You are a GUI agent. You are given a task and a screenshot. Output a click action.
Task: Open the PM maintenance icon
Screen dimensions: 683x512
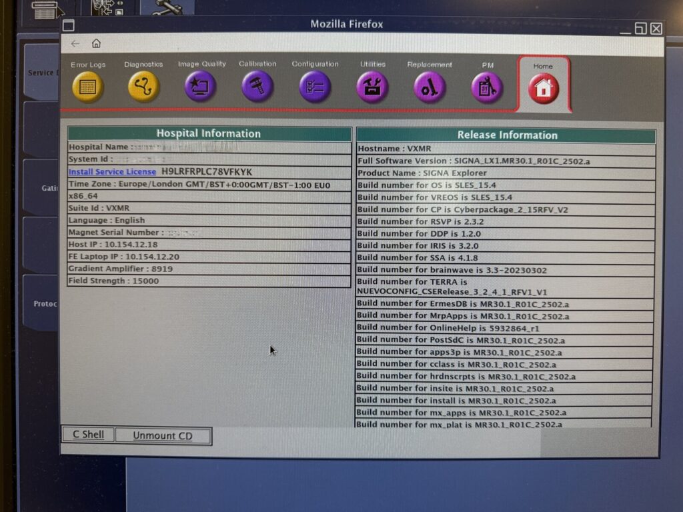487,88
